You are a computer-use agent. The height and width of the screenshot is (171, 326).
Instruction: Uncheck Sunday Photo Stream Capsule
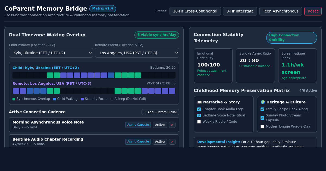click(262, 118)
